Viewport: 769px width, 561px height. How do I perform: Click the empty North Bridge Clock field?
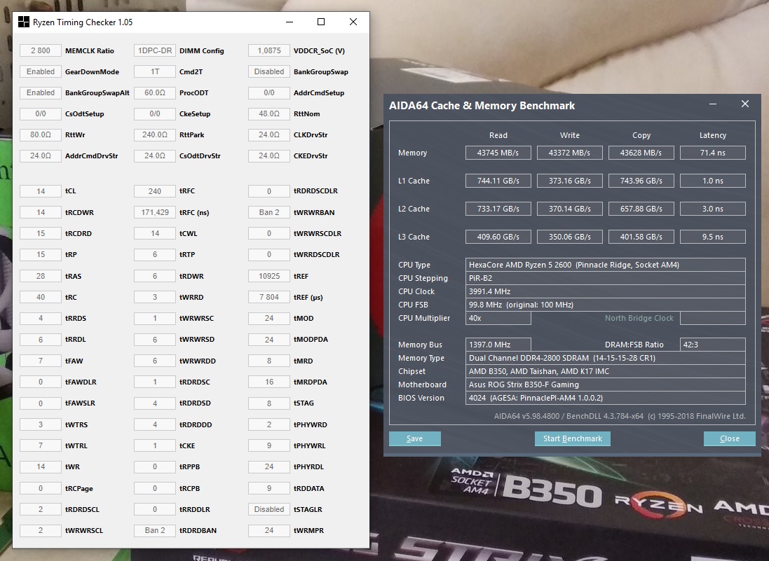click(x=713, y=318)
